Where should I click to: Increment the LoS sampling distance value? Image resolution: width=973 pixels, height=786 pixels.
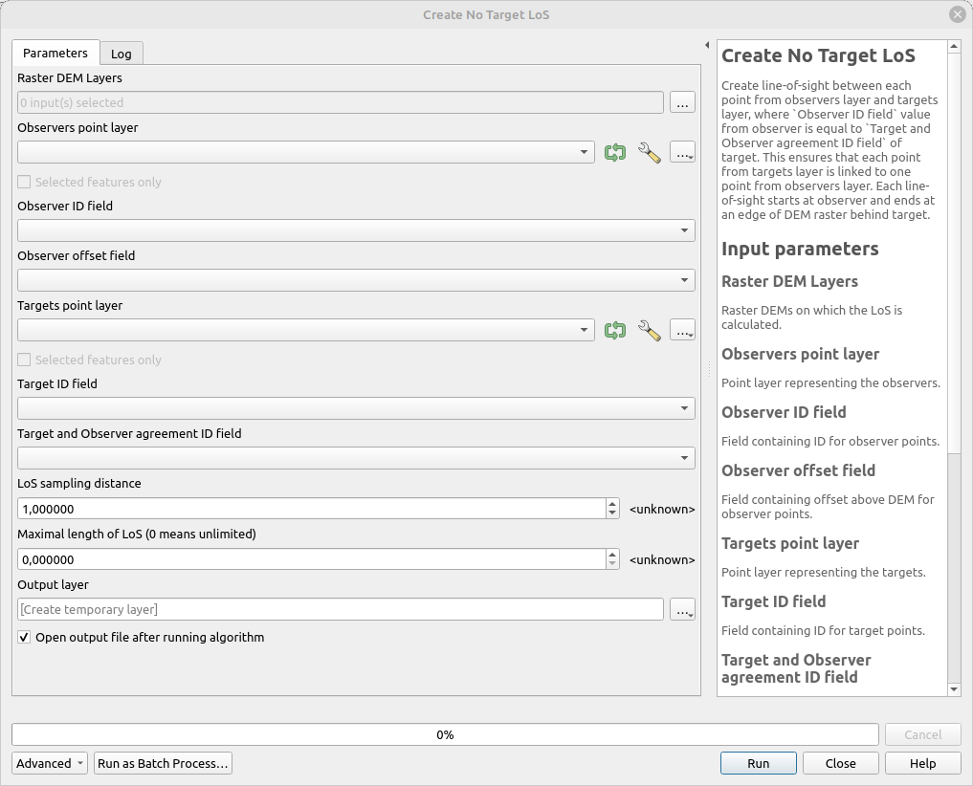(611, 503)
